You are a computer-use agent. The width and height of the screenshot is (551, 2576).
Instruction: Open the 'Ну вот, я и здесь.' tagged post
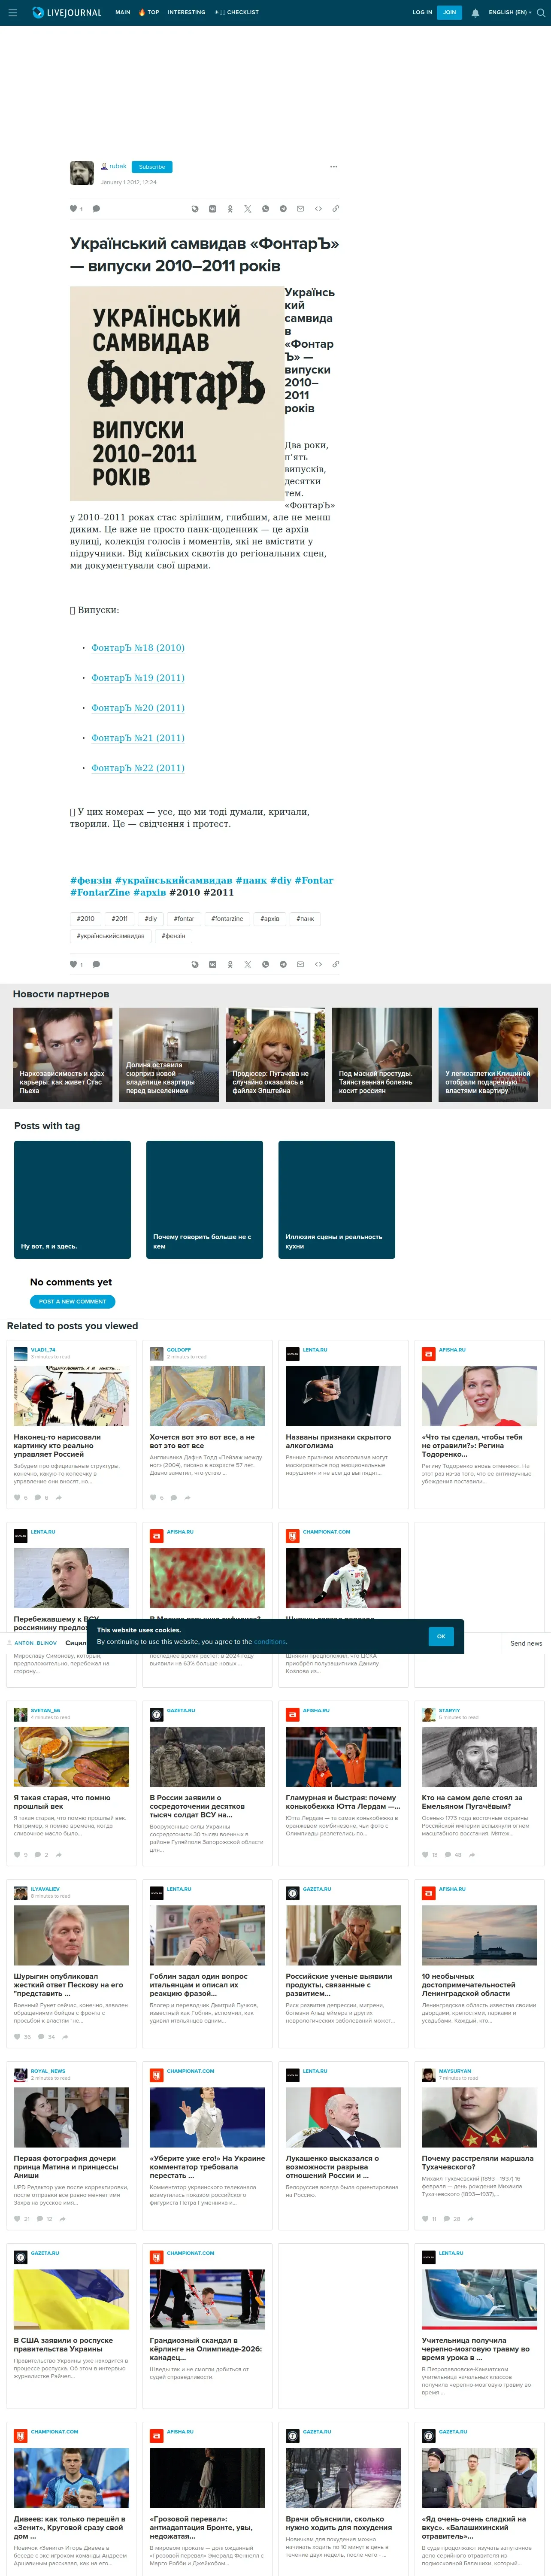pyautogui.click(x=72, y=1199)
